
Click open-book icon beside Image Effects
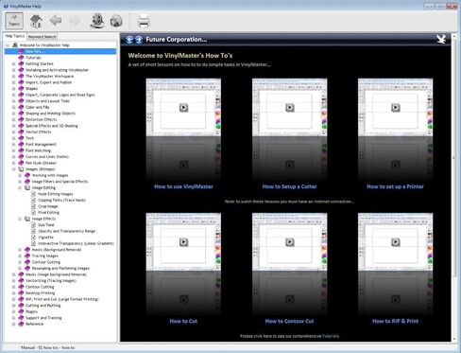27,219
